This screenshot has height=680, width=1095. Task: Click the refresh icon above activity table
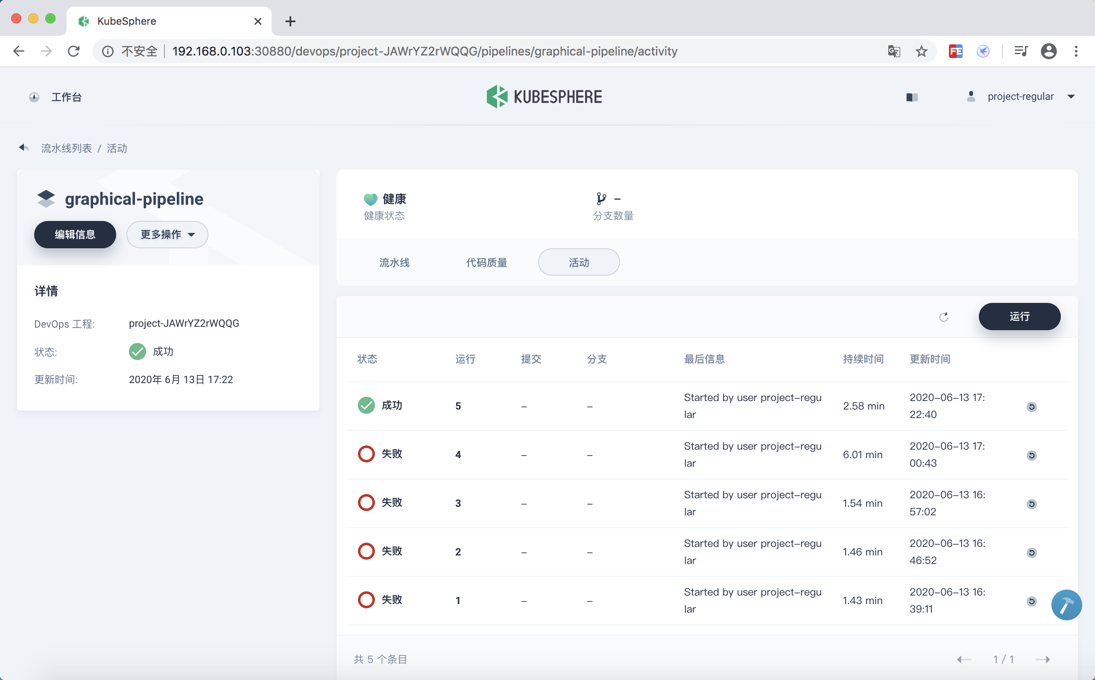click(944, 317)
